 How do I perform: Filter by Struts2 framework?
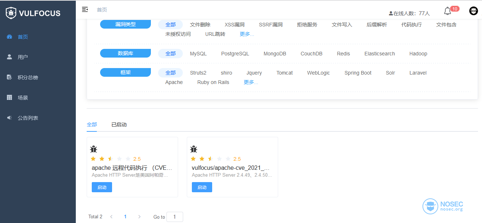pyautogui.click(x=198, y=73)
